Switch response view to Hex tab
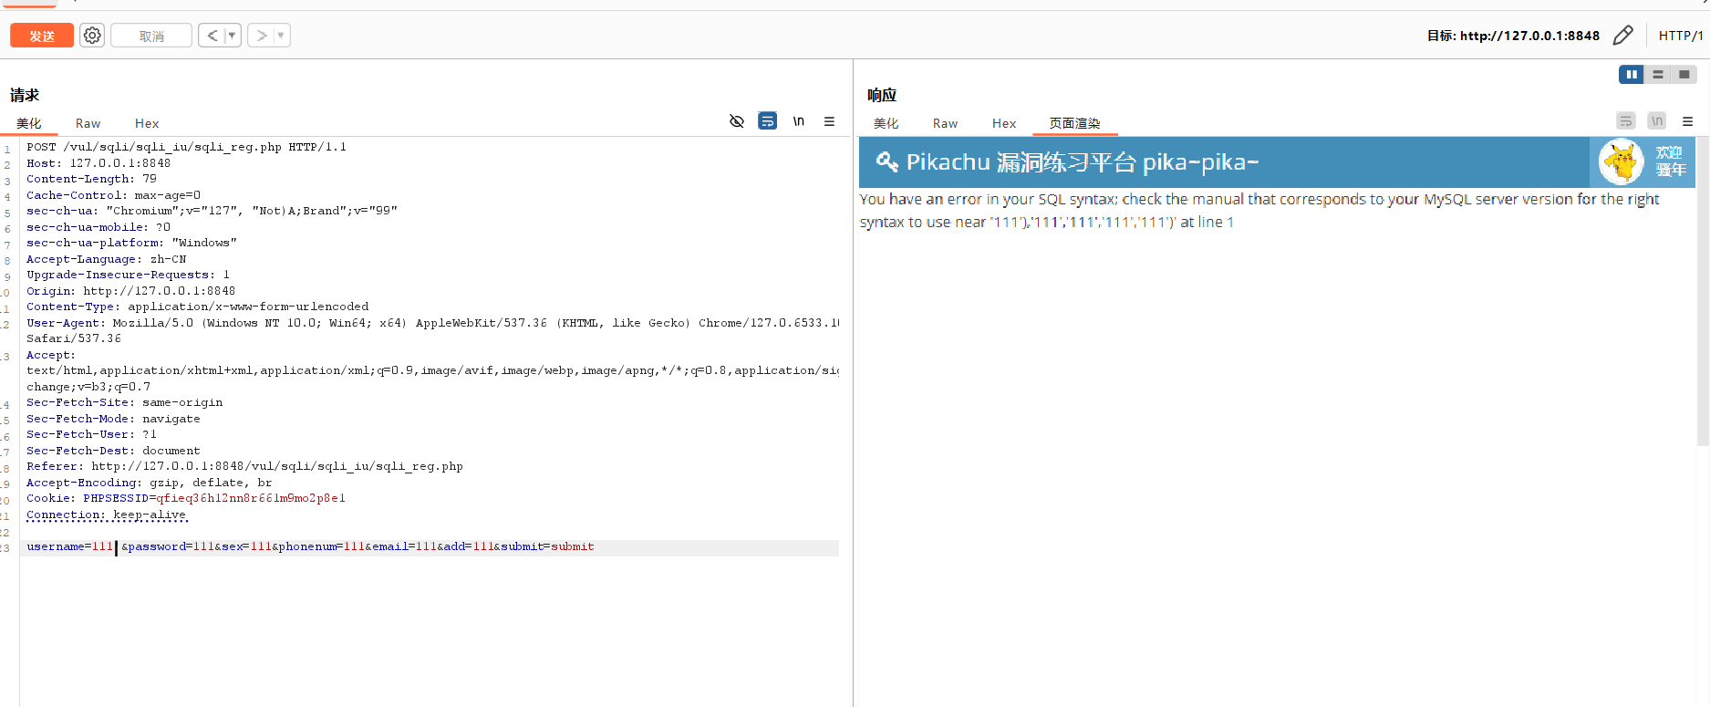The image size is (1710, 707). [x=1003, y=123]
